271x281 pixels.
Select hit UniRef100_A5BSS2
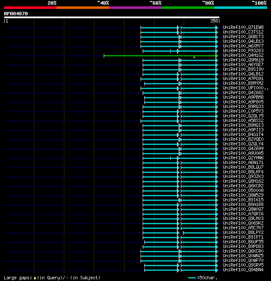point(243,120)
